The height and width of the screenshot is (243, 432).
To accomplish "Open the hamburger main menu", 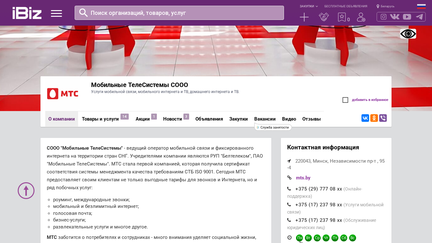I will point(56,13).
